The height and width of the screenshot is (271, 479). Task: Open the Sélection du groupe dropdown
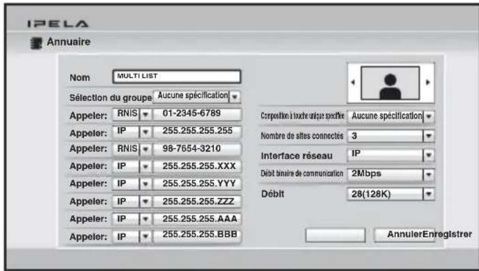point(197,97)
